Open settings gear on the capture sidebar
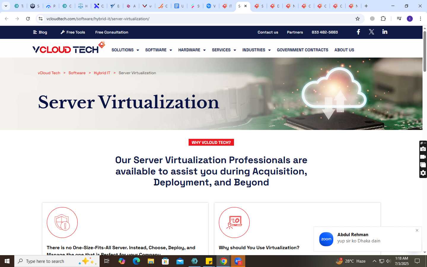 pos(423,173)
